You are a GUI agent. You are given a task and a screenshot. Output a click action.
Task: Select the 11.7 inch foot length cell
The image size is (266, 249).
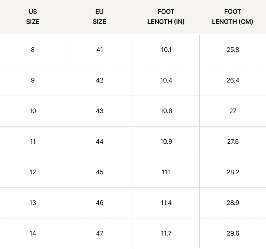pos(166,233)
